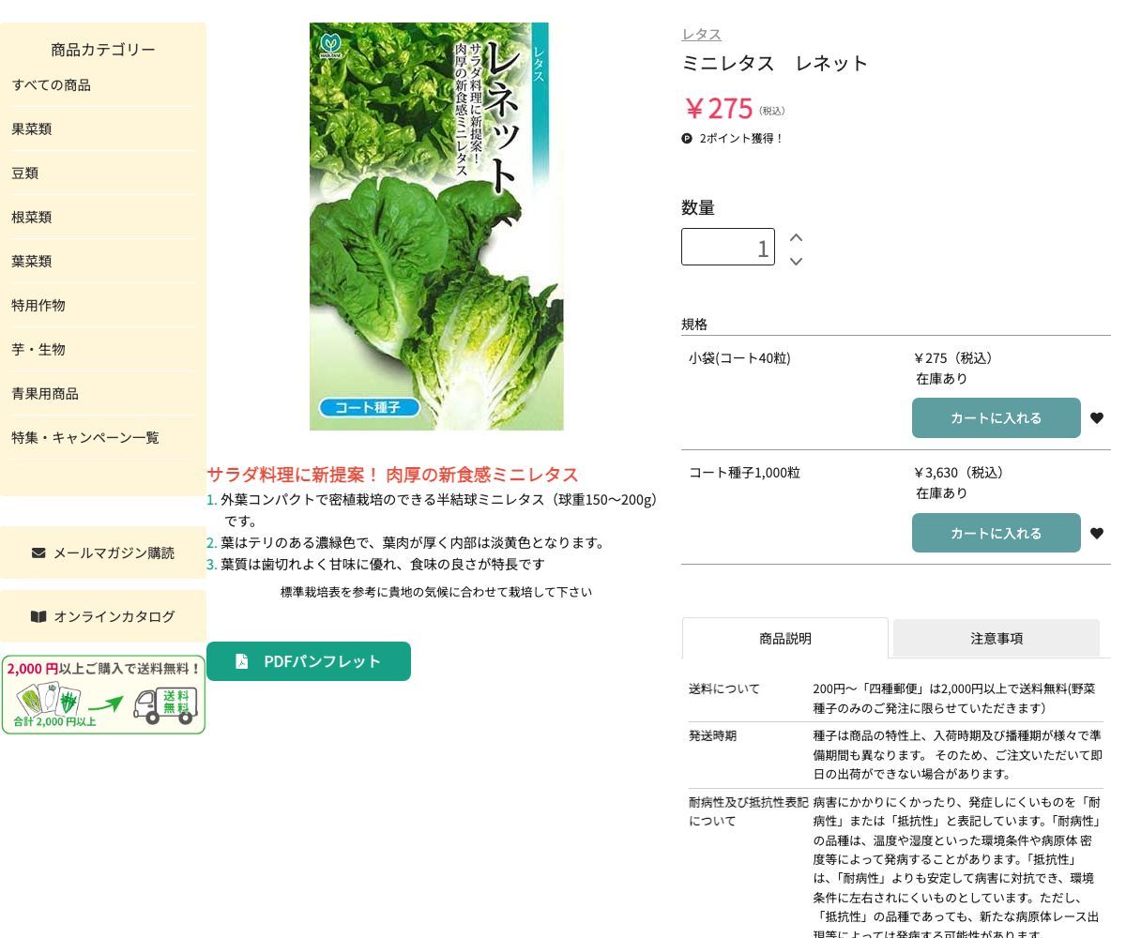The image size is (1126, 938).
Task: Click the seed packet product image
Action: (436, 226)
